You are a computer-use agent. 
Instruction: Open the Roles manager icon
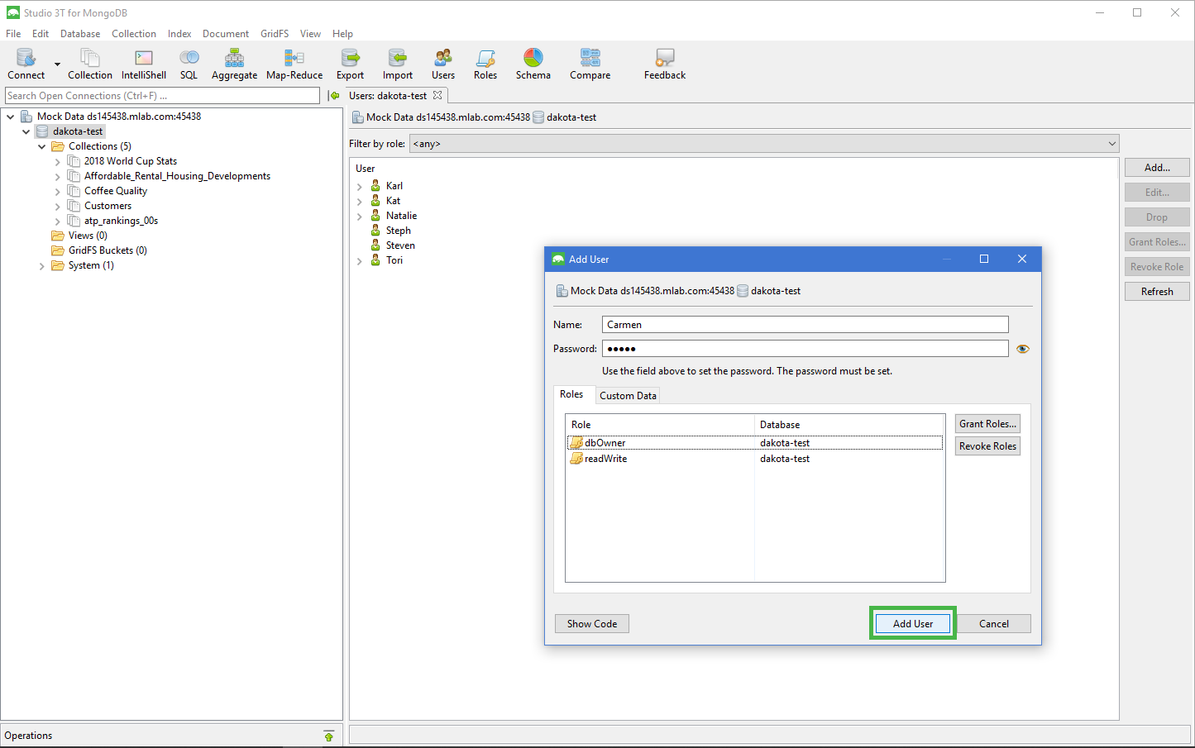point(485,64)
